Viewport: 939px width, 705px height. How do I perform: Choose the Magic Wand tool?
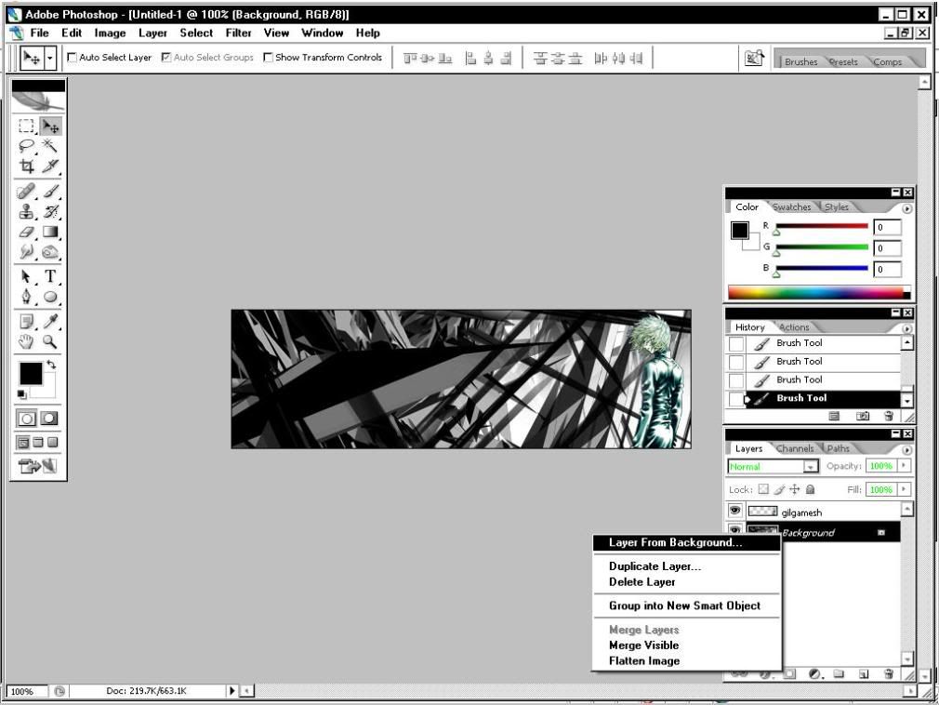(x=50, y=145)
